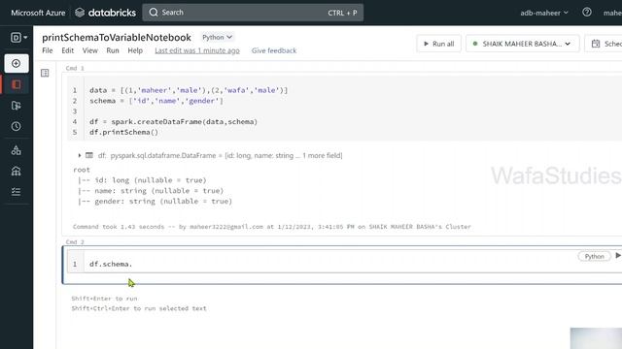The height and width of the screenshot is (349, 622).
Task: Toggle the table of contents panel icon
Action: click(45, 73)
